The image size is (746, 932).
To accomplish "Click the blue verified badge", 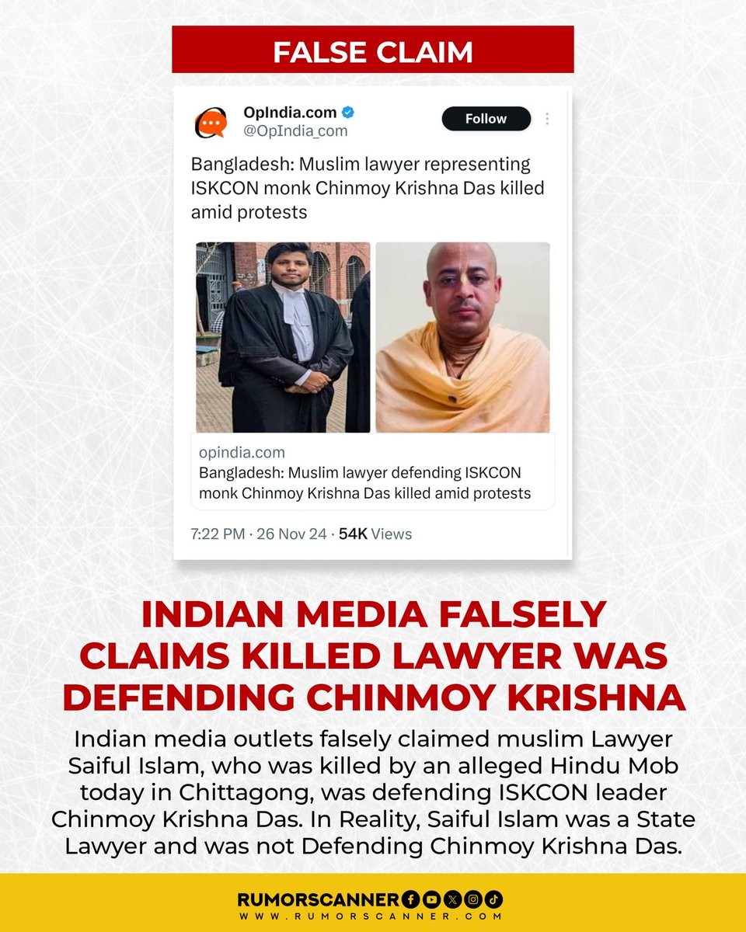I will (348, 113).
